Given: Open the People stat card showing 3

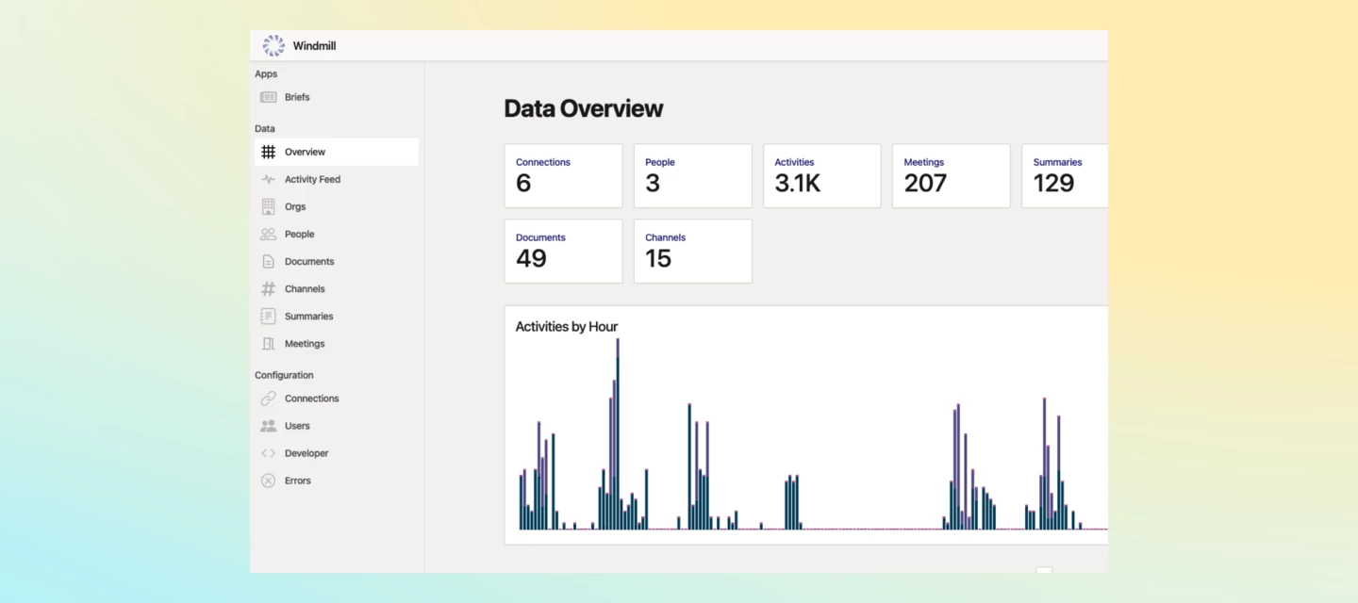Looking at the screenshot, I should click(x=692, y=175).
